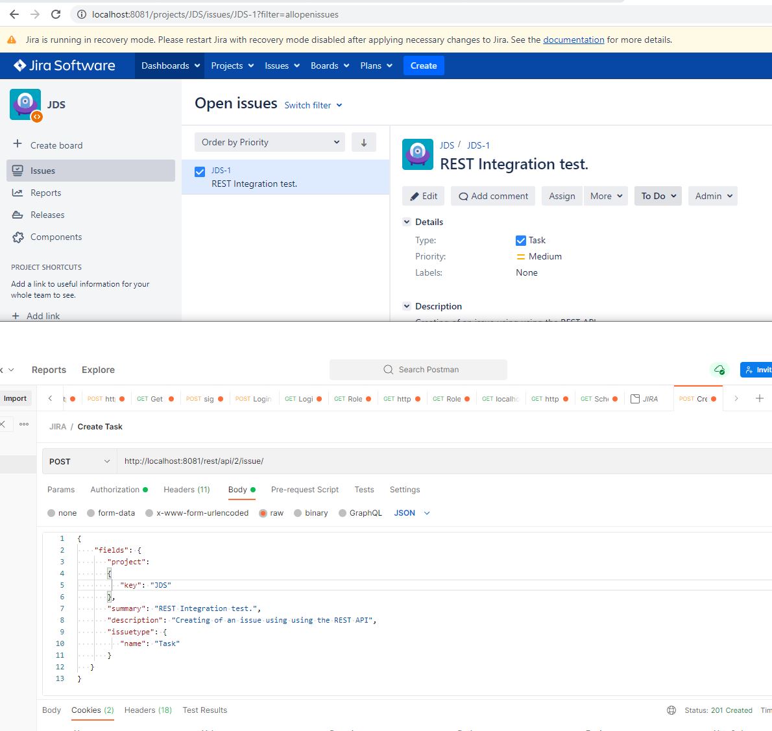Select the binary body radio
Screen dimensions: 772x731
[297, 513]
